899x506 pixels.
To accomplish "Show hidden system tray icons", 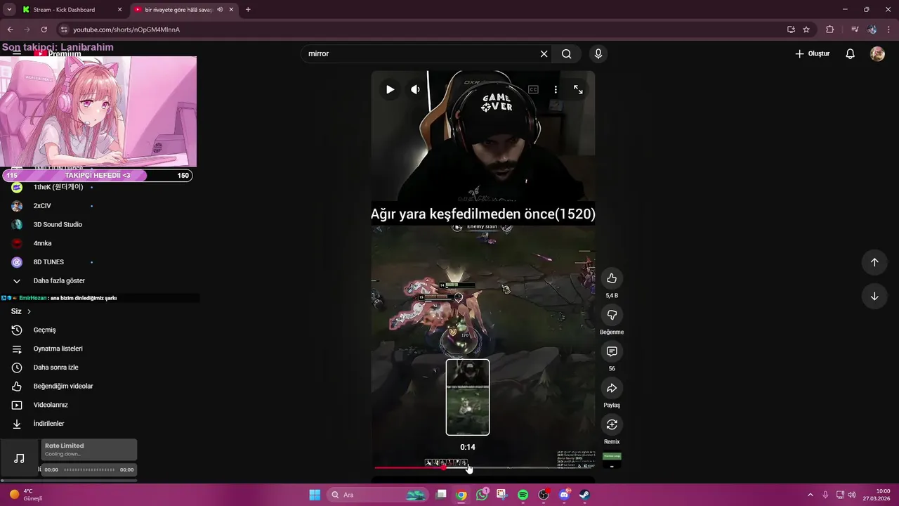I will [x=810, y=495].
